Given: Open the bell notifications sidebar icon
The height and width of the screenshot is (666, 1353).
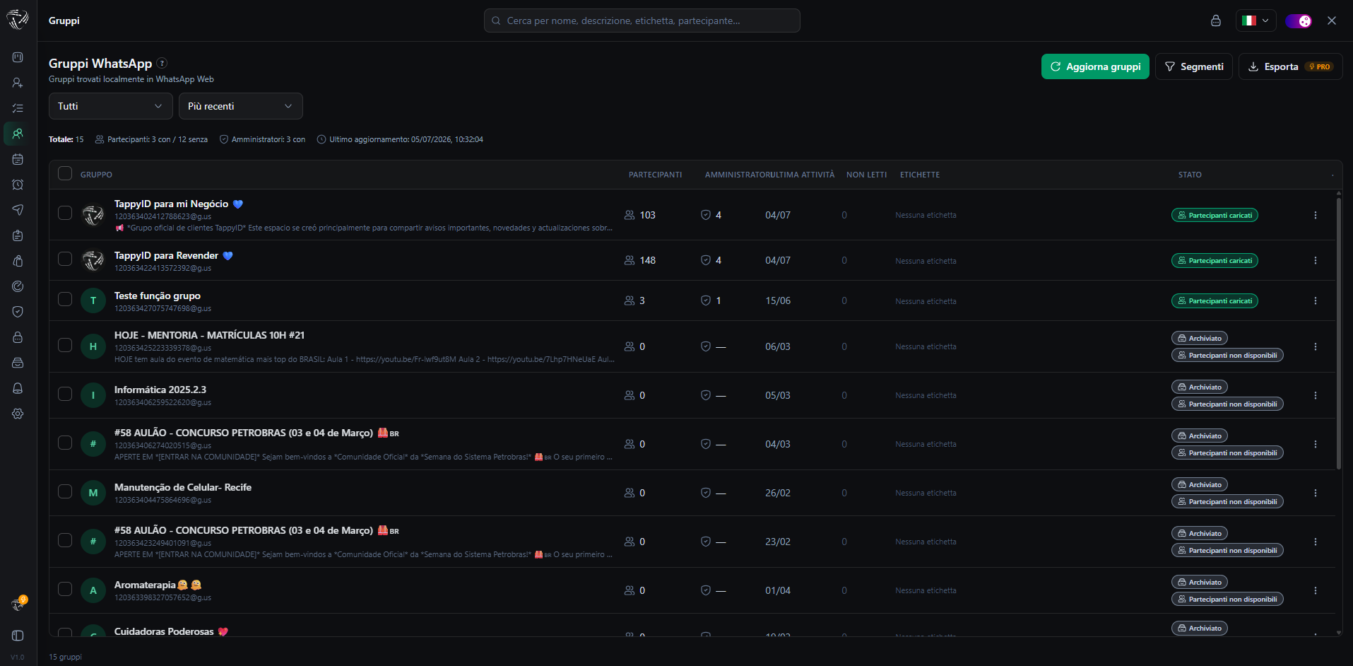Looking at the screenshot, I should 18,388.
